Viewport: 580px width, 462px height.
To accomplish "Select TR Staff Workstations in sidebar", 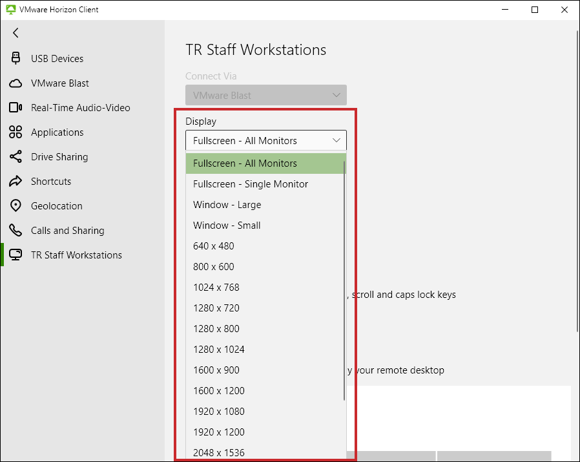I will 83,255.
